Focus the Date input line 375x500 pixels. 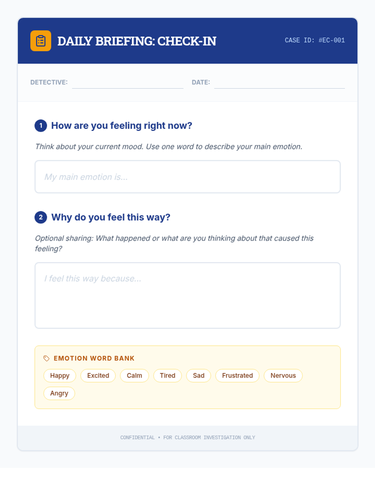click(x=279, y=83)
